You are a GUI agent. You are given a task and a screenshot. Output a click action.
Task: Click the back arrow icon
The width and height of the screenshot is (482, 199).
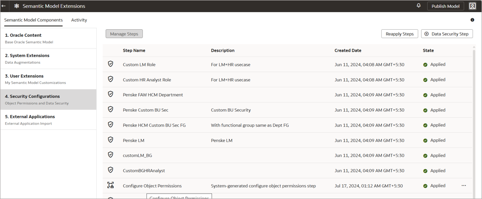tap(4, 6)
